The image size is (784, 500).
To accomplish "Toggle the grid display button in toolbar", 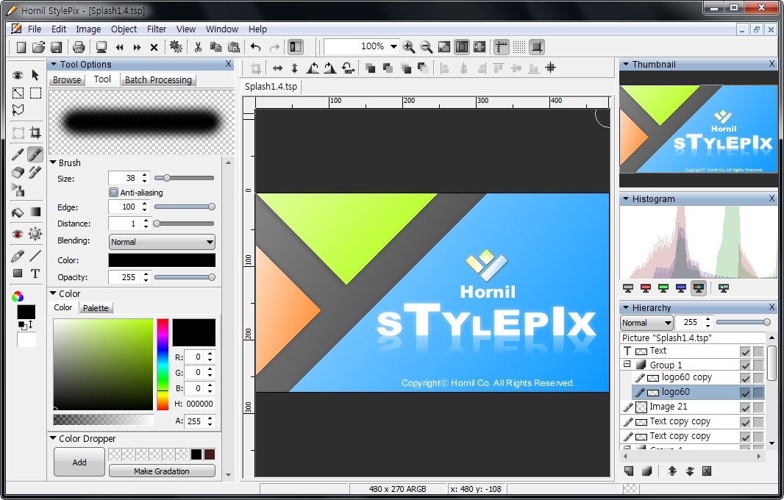I will coord(519,47).
